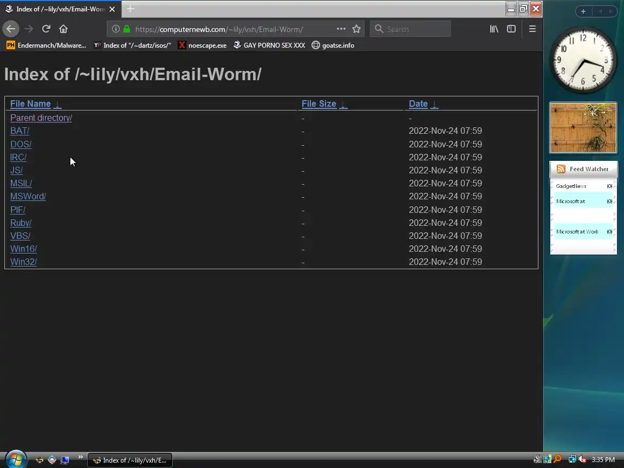Bookmark this page with the star
Viewport: 624px width, 468px height.
click(x=356, y=29)
